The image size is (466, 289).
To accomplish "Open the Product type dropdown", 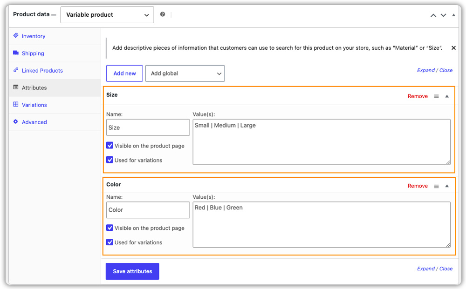I will click(x=107, y=15).
